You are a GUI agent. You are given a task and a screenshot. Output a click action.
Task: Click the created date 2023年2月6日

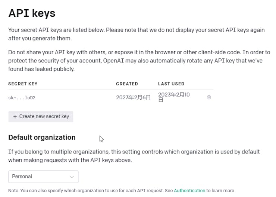(x=133, y=97)
